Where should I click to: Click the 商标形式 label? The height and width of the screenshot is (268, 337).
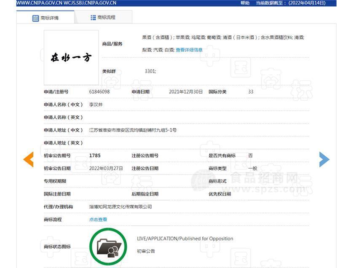click(x=217, y=181)
